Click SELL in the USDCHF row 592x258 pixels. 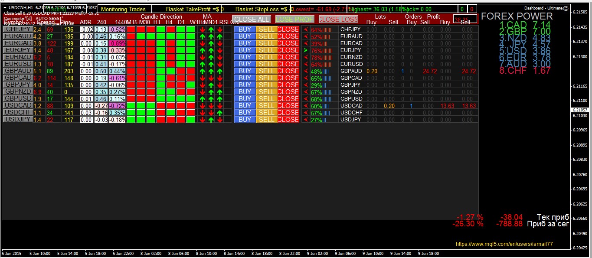[267, 113]
